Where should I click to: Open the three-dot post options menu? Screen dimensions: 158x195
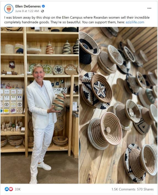coord(149,8)
